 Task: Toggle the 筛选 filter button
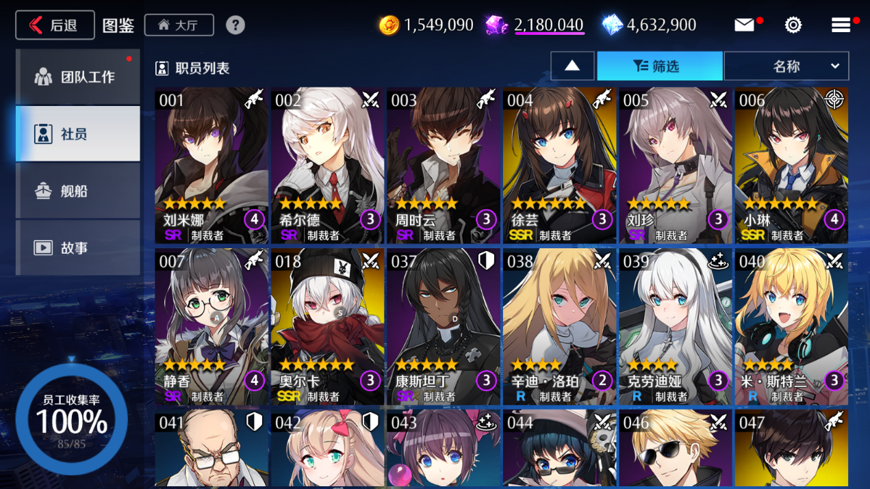pos(660,66)
